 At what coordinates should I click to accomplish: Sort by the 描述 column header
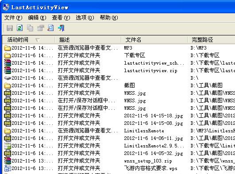[88, 40]
